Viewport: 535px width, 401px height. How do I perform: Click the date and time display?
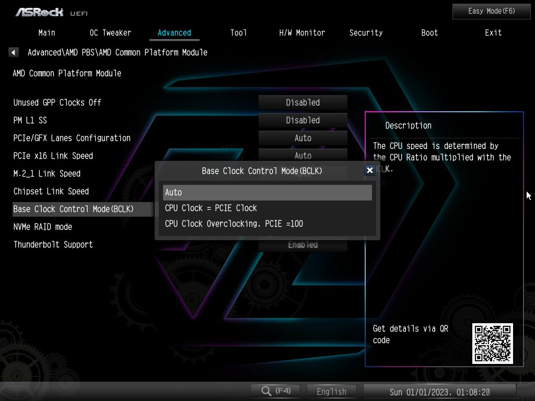(440, 392)
